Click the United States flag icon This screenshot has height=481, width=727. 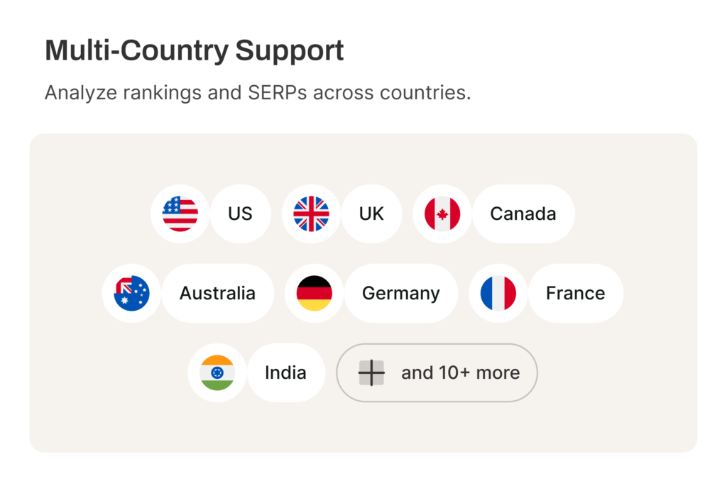pos(180,214)
